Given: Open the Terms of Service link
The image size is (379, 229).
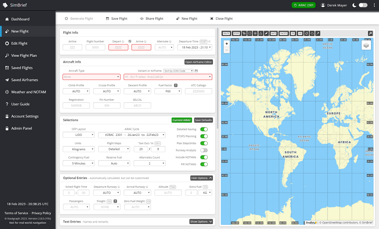Looking at the screenshot, I should pyautogui.click(x=16, y=213).
